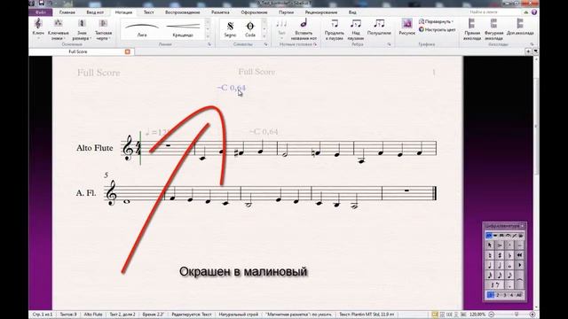Viewport: 568px width, 319px height.
Task: Select the −C 0,64 text object
Action: 232,88
